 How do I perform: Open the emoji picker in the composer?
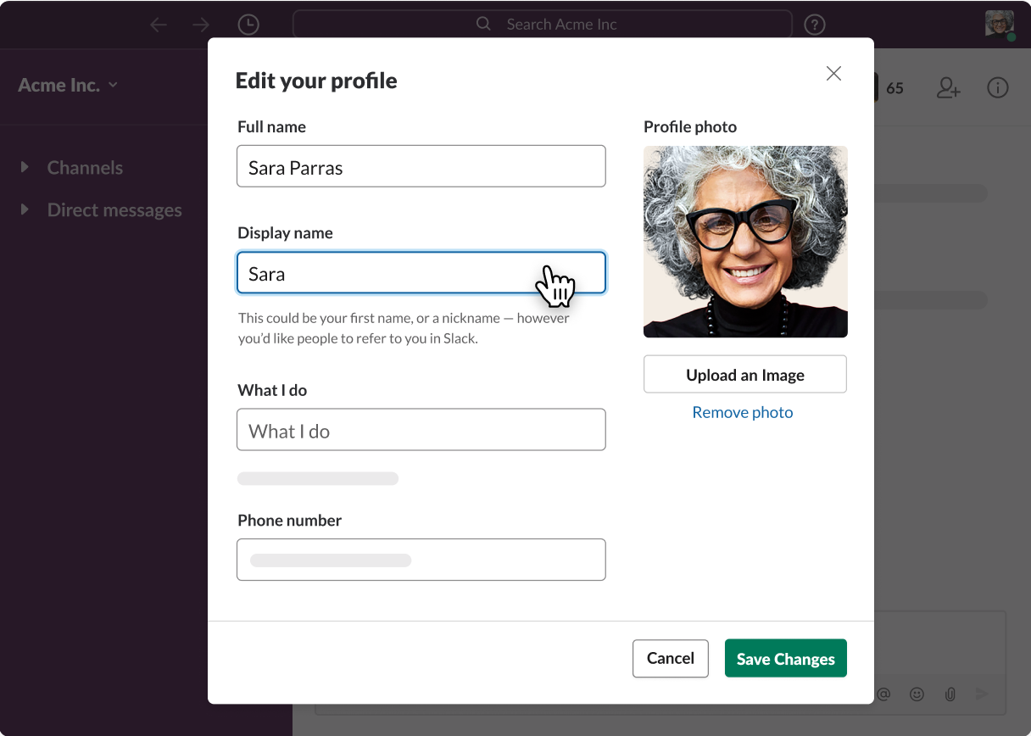[x=917, y=694]
